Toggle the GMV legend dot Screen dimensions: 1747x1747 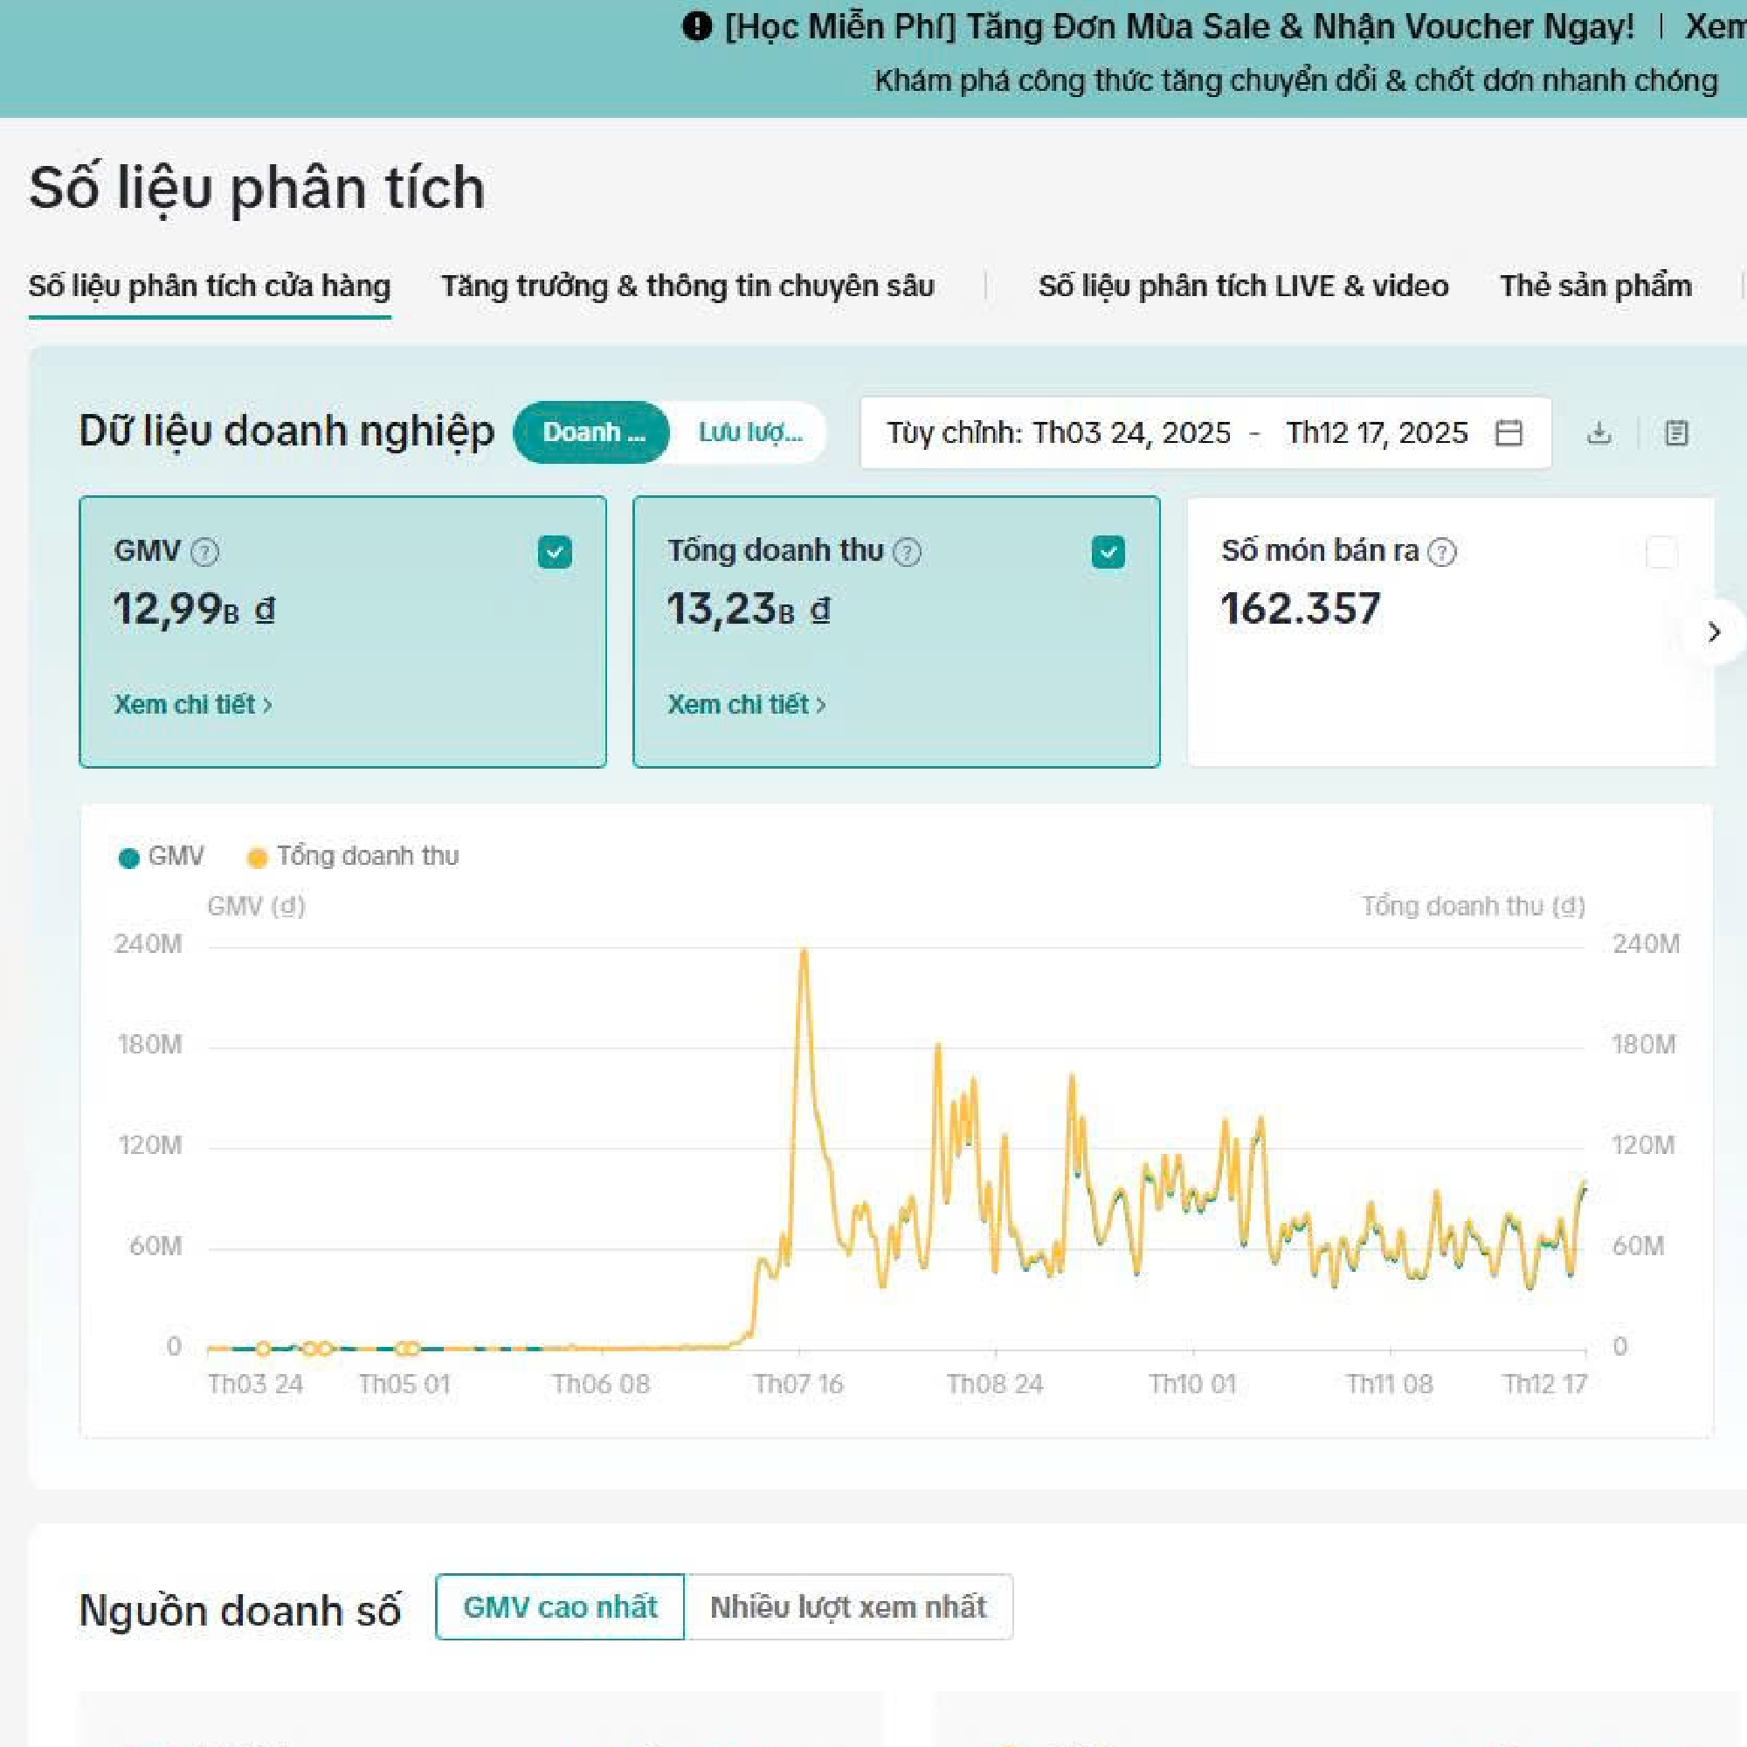(129, 857)
